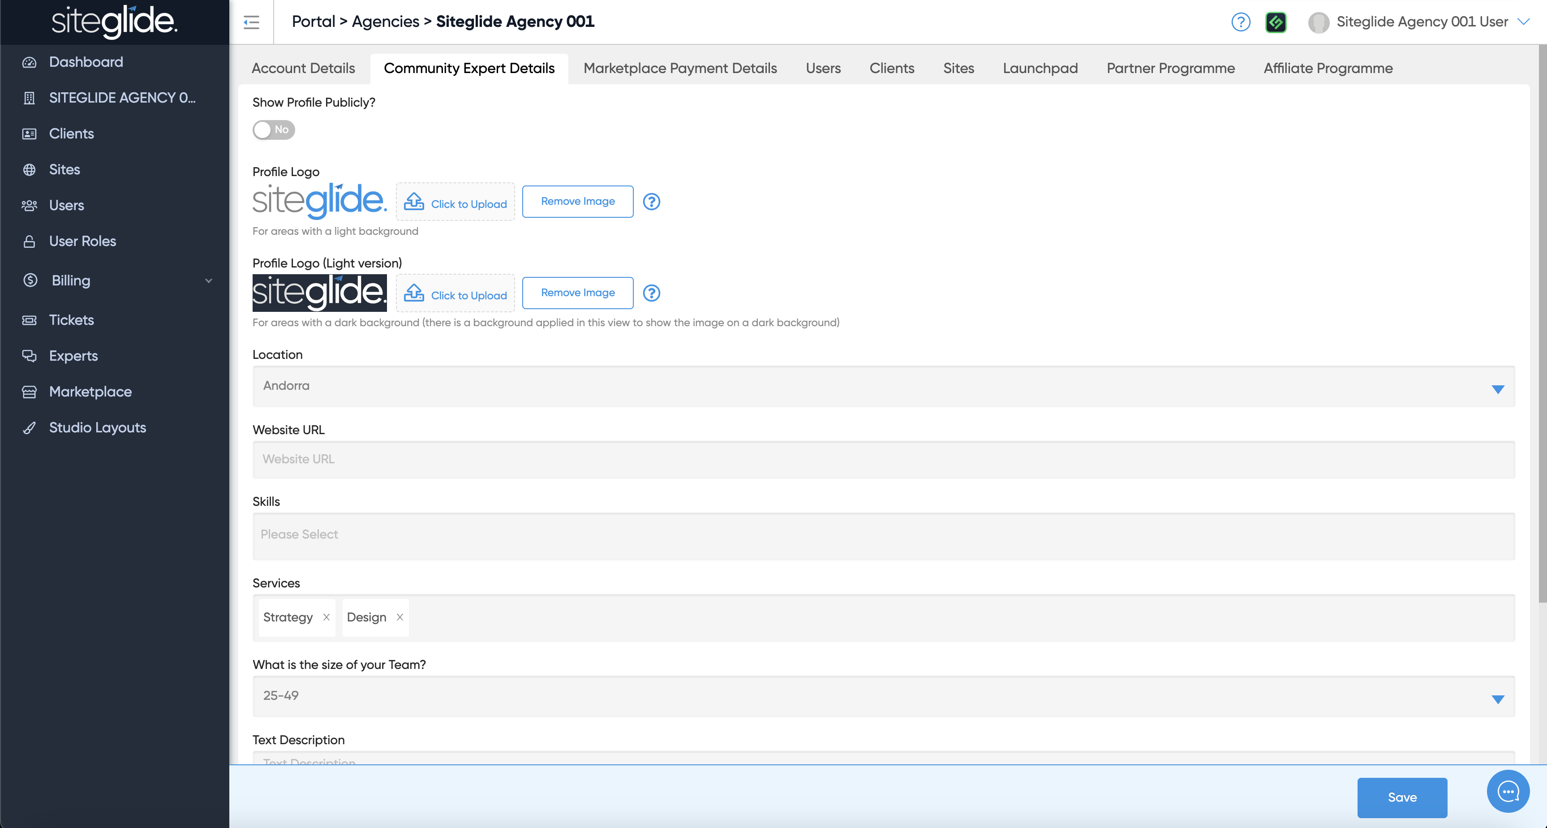Click the Dashboard gauge icon in sidebar

(x=30, y=62)
